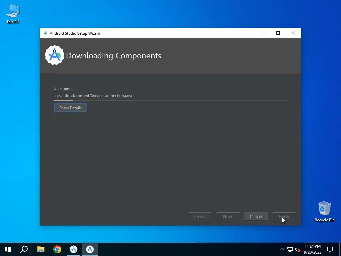This screenshot has width=341, height=256.
Task: Click the ServiceConnection.java file path text
Action: 93,96
